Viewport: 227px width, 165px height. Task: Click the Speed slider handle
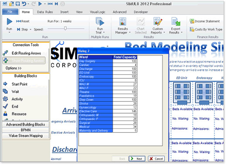point(65,28)
